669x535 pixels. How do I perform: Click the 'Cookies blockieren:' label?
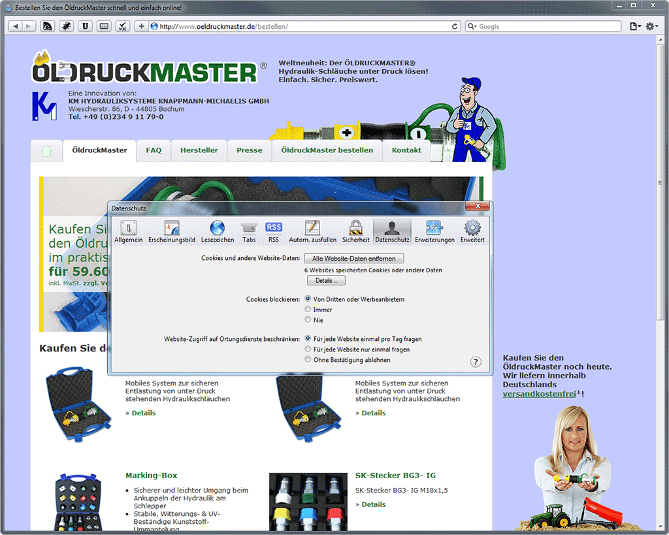(273, 299)
